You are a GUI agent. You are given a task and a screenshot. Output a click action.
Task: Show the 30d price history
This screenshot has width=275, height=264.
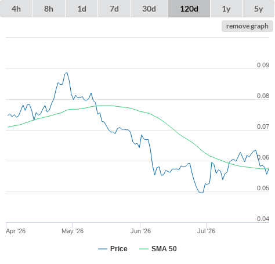pyautogui.click(x=149, y=9)
